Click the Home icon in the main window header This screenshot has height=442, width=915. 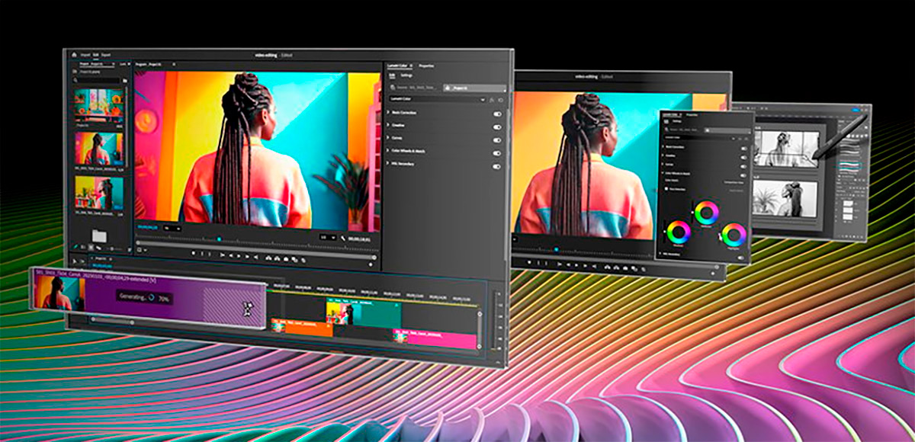click(74, 55)
